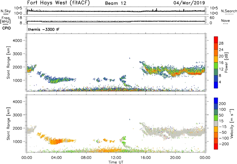237x164 pixels.
Task: Click the Beam 12 label
Action: click(116, 3)
